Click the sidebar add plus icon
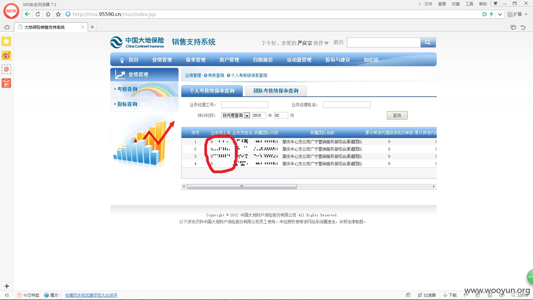Viewport: 533px width, 300px height. 7,286
